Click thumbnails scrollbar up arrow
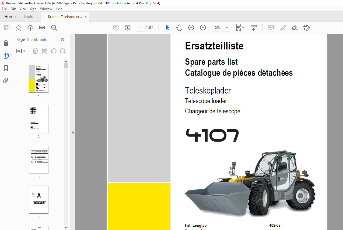Image resolution: width=343 pixels, height=230 pixels. pyautogui.click(x=66, y=61)
